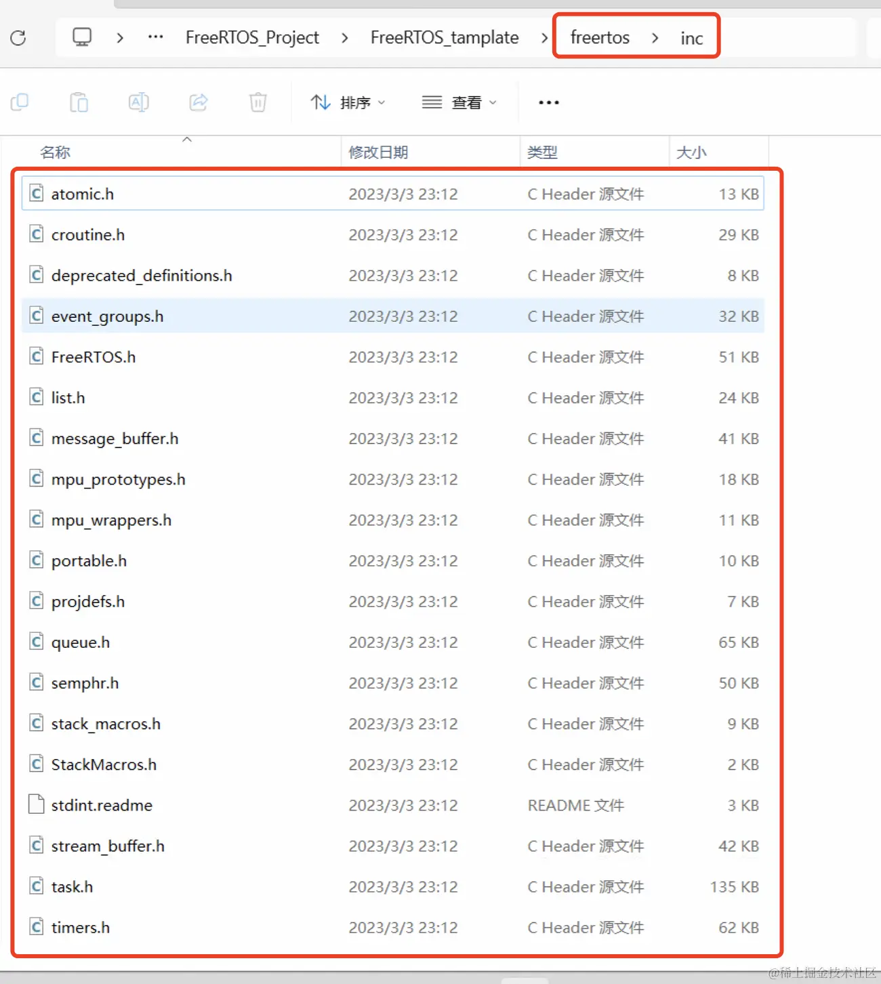Sort by the 名称 column header

pyautogui.click(x=56, y=152)
